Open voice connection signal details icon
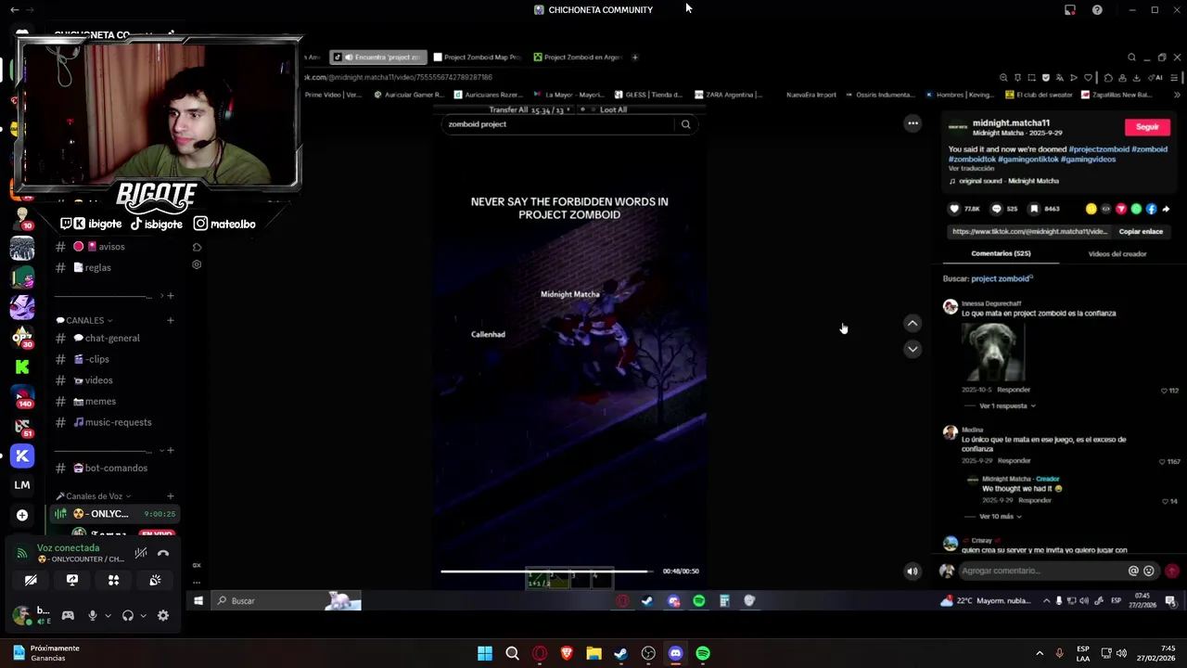 tap(22, 554)
